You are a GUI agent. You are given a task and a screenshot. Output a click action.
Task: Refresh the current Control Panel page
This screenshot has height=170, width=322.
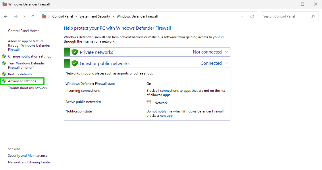[x=252, y=16]
